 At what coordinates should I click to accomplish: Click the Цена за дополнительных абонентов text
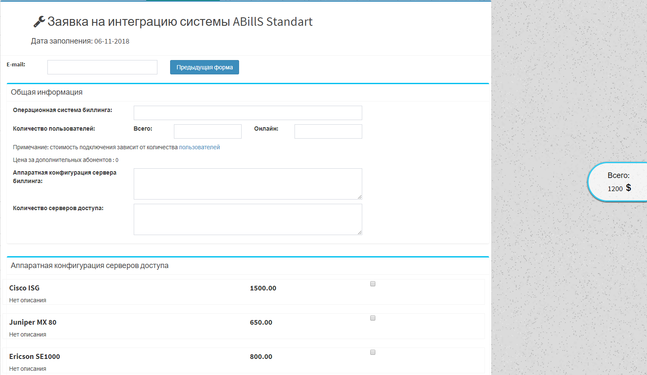pyautogui.click(x=66, y=160)
